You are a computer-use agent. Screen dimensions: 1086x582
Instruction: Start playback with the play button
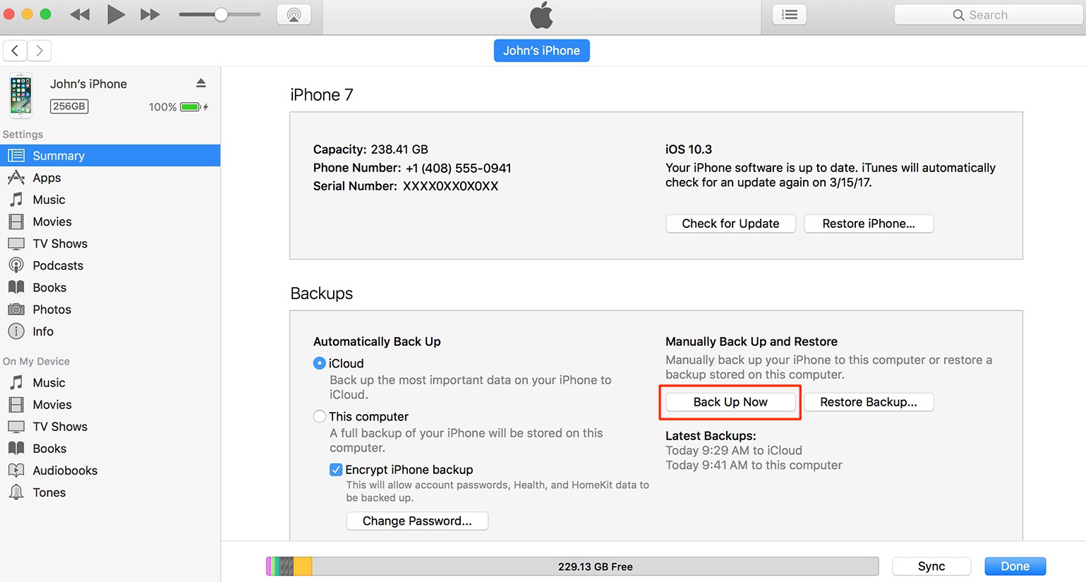[116, 14]
